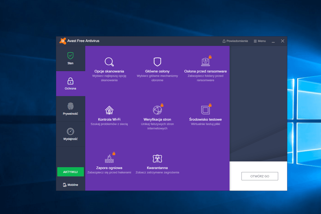This screenshot has width=321, height=214.
Task: Click lock badge on Zapora ogniowa
Action: 114,153
